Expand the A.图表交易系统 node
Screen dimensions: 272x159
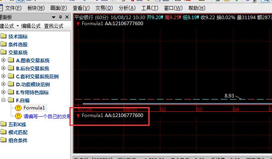(x=3, y=60)
